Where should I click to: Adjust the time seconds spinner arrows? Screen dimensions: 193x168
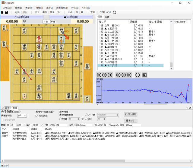click(x=78, y=119)
